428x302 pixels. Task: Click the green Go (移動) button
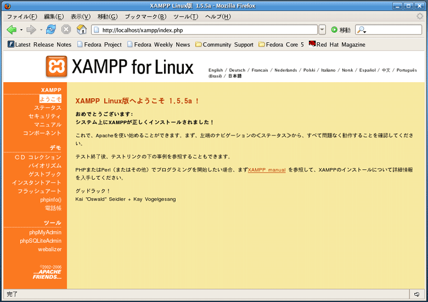pyautogui.click(x=340, y=30)
